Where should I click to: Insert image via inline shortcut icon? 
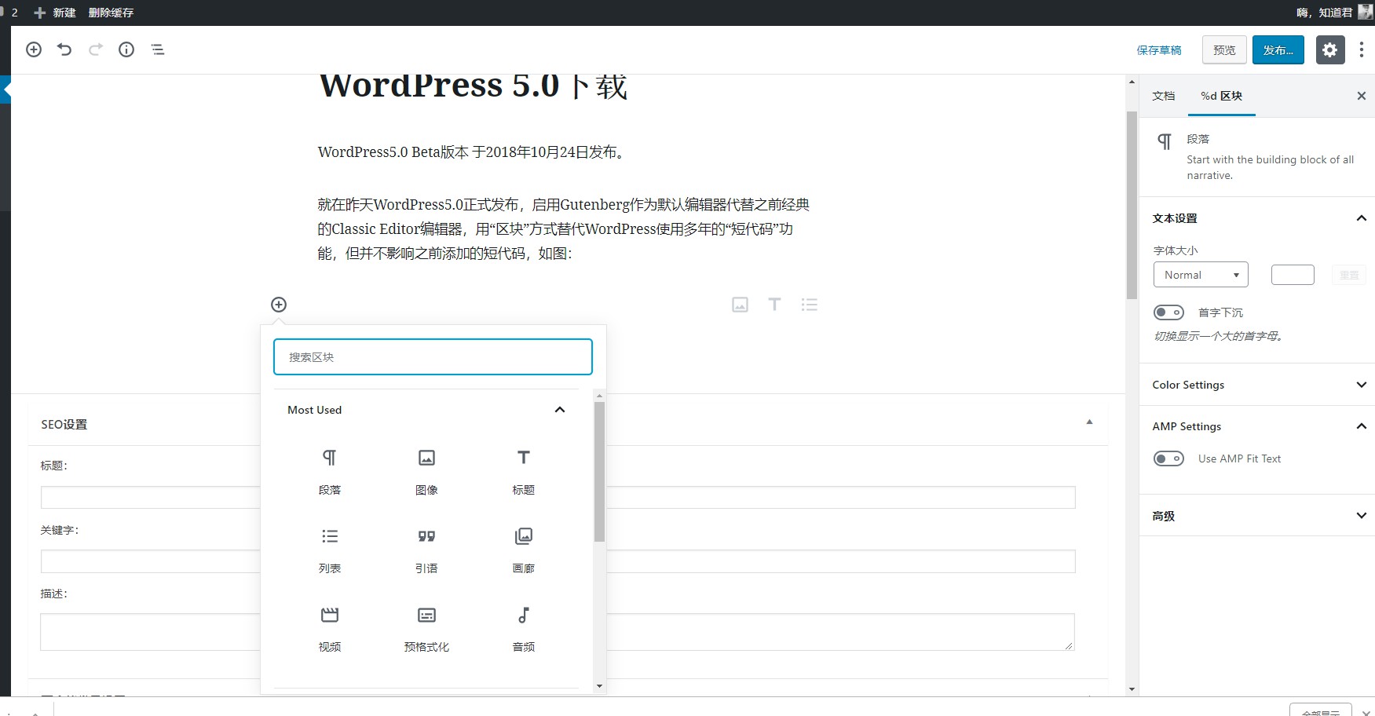coord(740,305)
